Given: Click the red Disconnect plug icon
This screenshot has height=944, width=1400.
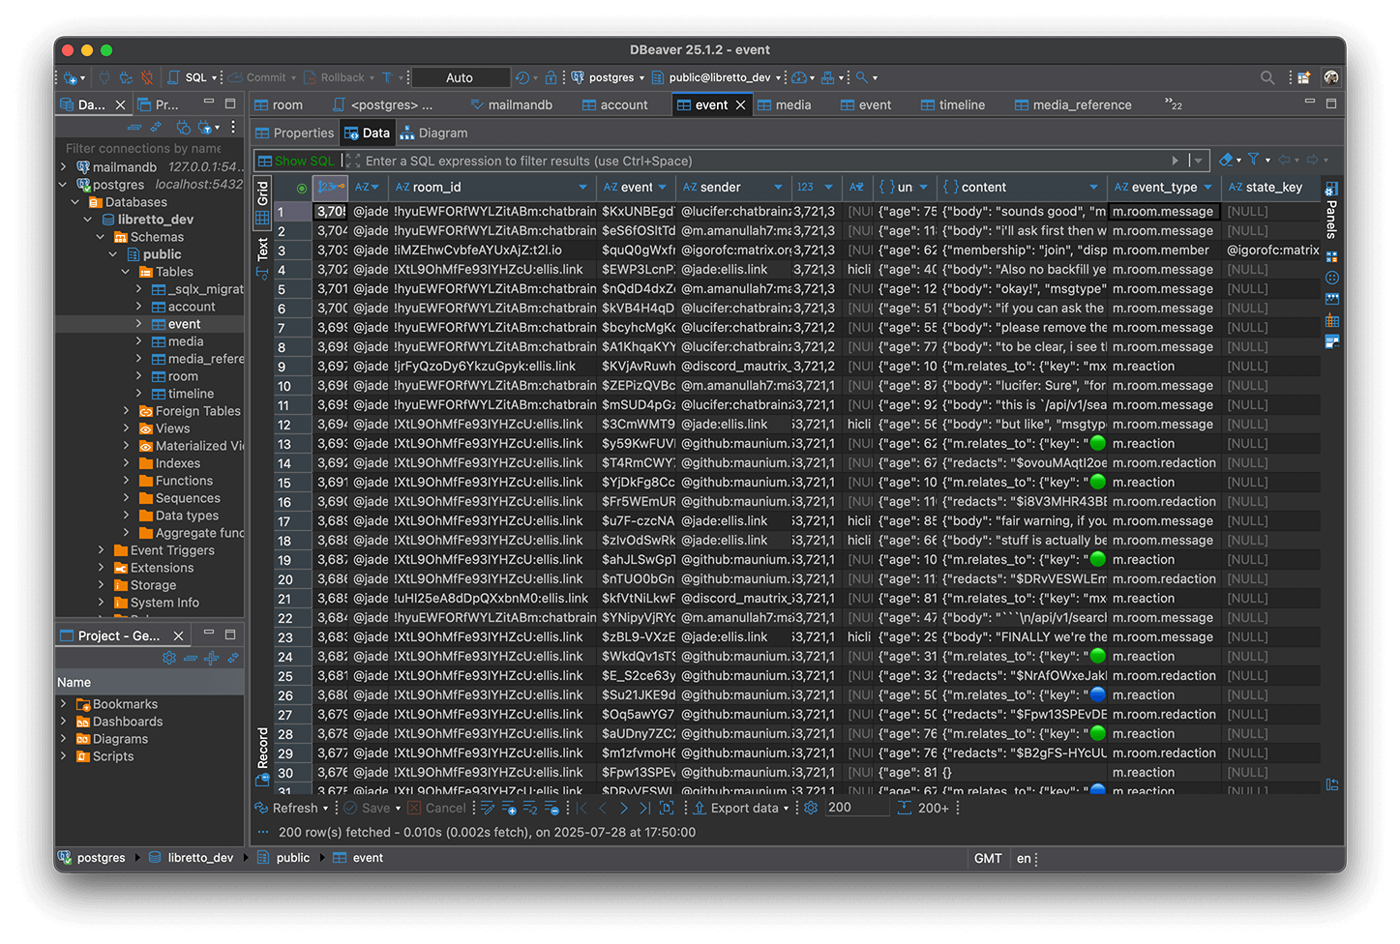Looking at the screenshot, I should (x=146, y=78).
